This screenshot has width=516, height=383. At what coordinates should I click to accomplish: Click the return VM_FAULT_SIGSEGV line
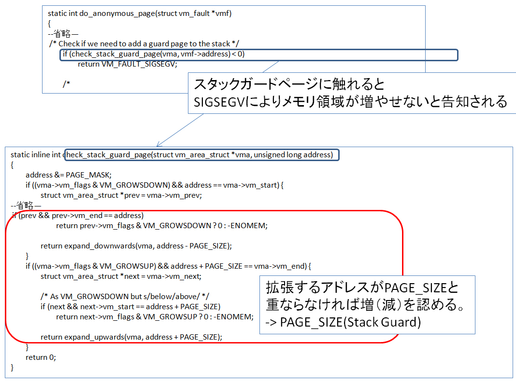(127, 63)
